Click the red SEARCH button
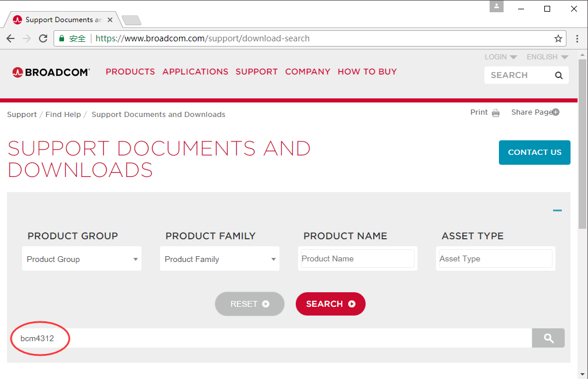588x379 pixels. tap(330, 304)
